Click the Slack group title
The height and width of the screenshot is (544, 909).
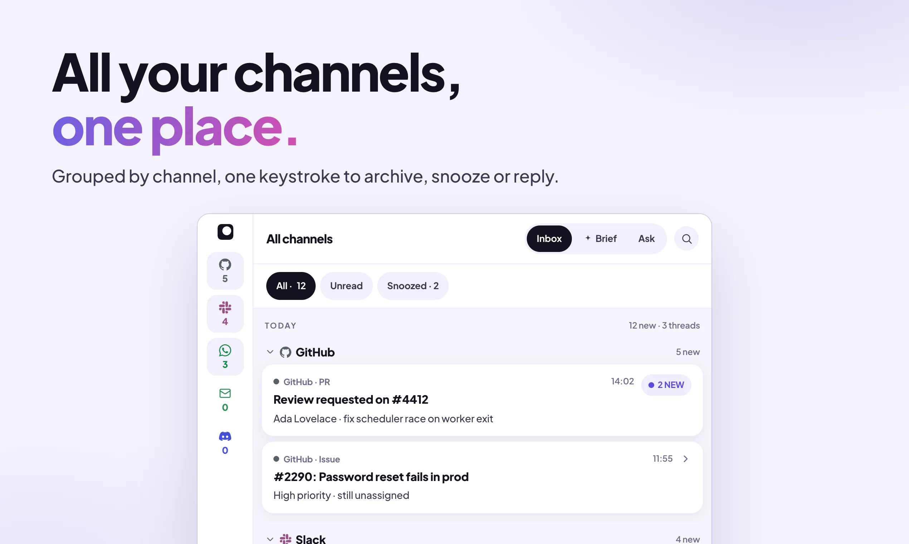310,539
